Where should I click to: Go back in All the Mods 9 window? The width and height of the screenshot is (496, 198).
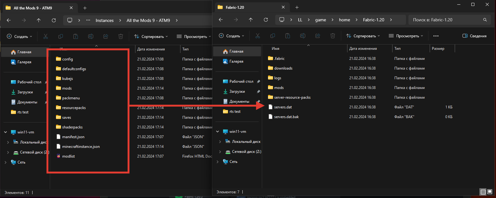(9, 20)
